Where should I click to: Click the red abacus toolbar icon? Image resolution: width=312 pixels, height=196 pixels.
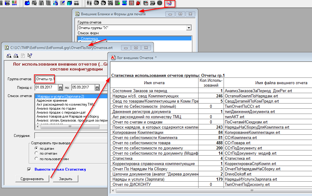(x=132, y=3)
